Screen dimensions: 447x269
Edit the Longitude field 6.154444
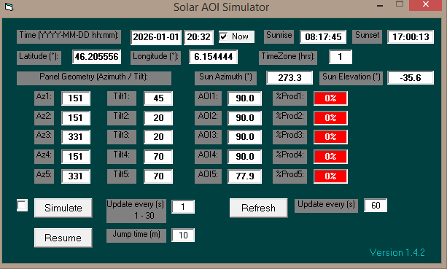(213, 57)
